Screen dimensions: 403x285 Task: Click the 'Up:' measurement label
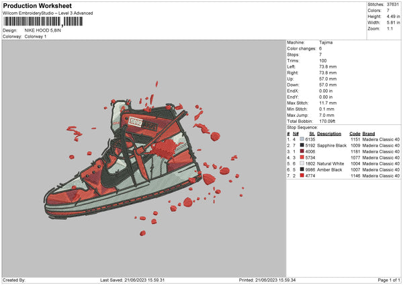[290, 79]
